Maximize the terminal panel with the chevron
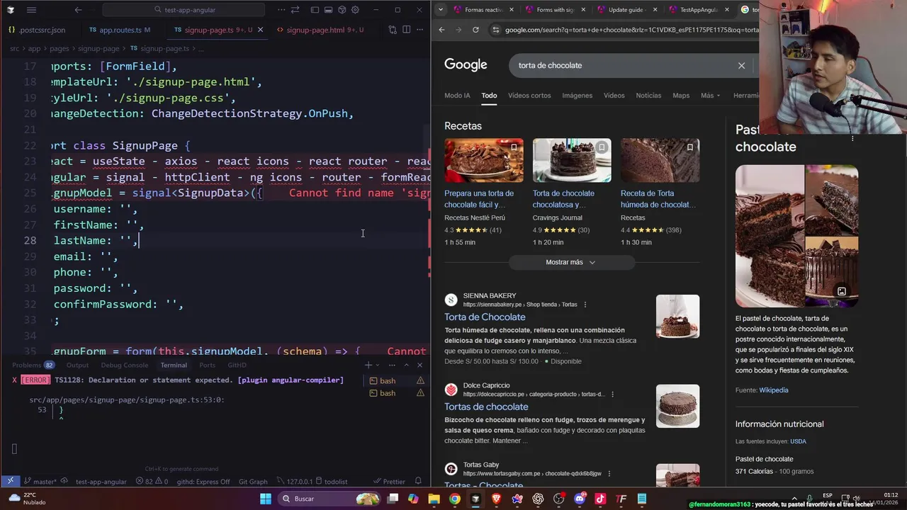Viewport: 907px width, 510px height. point(406,365)
